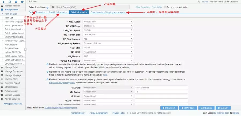This screenshot has height=116, width=241.
Task: Click the Manage Order cart icon
Action: (x=2, y=67)
